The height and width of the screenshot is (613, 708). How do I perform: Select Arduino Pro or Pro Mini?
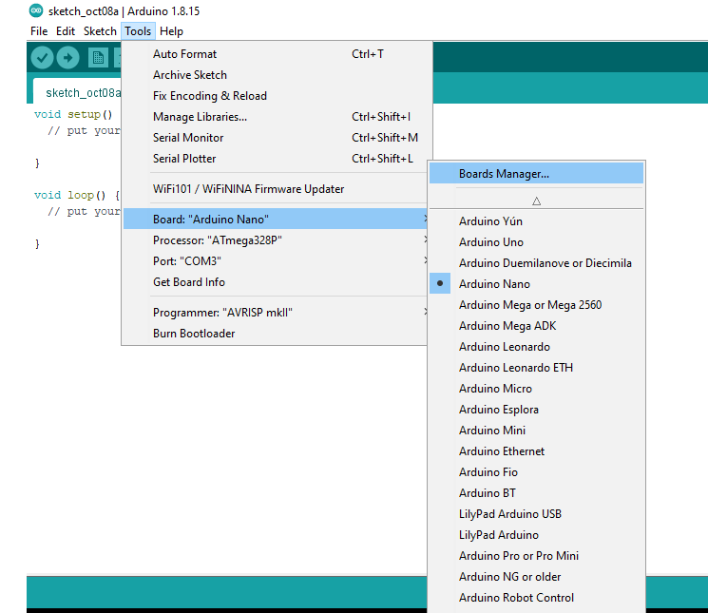click(x=536, y=556)
